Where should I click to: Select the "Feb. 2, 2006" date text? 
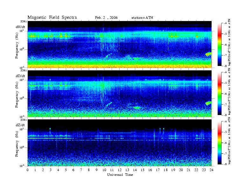pos(106,18)
